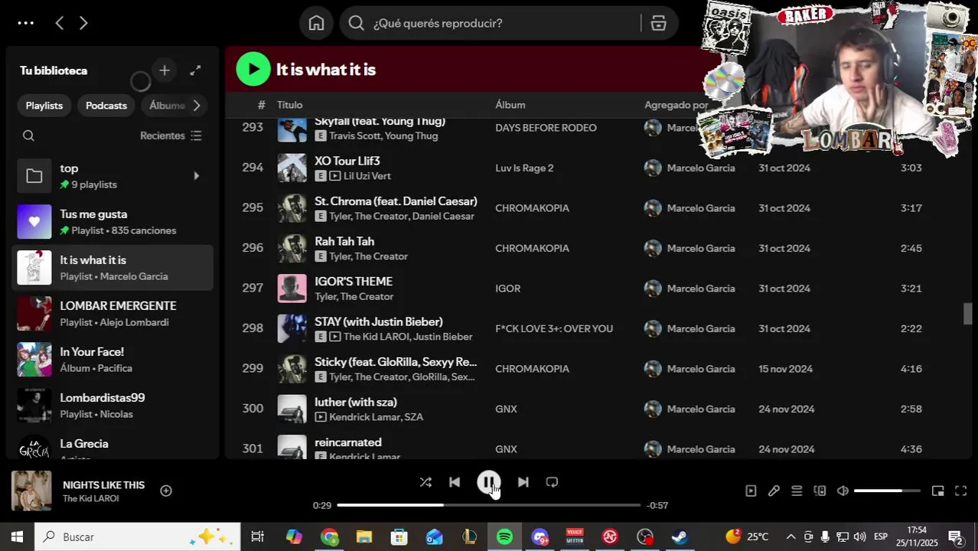Select 'STAY (with Justin Bieber)' track
This screenshot has width=978, height=551.
[379, 321]
